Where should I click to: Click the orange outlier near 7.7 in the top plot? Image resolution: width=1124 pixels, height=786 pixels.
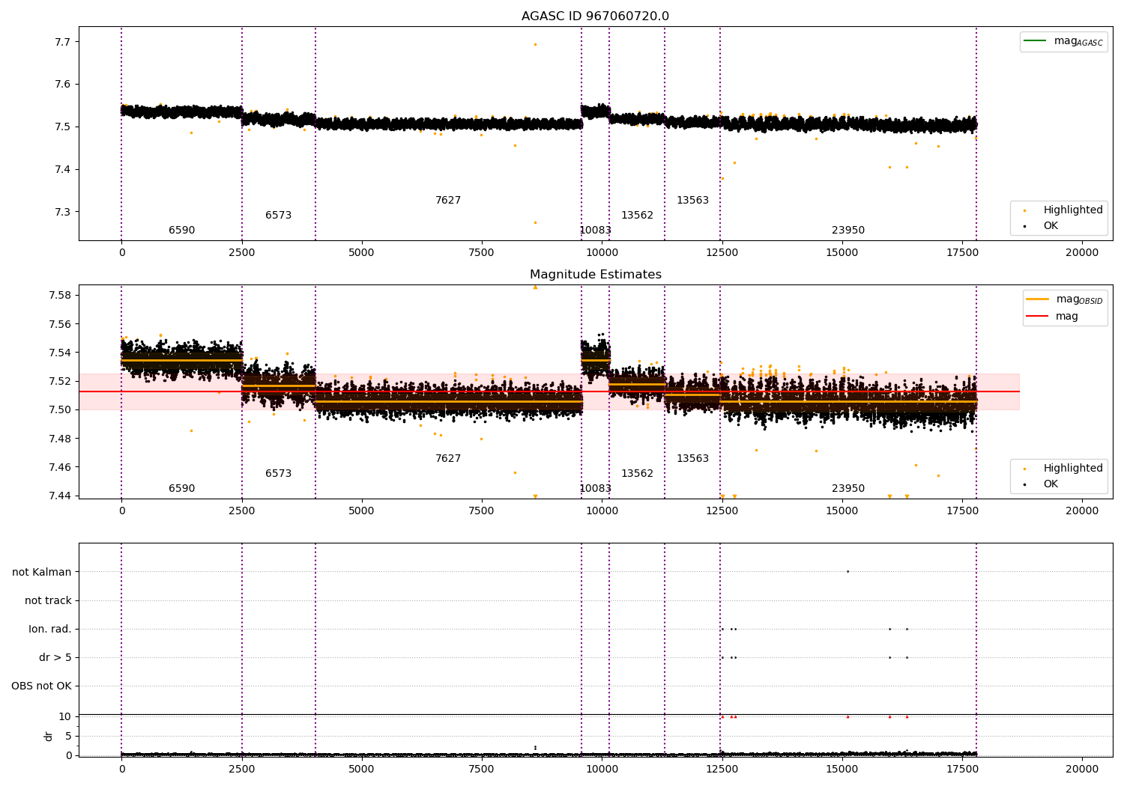[535, 44]
